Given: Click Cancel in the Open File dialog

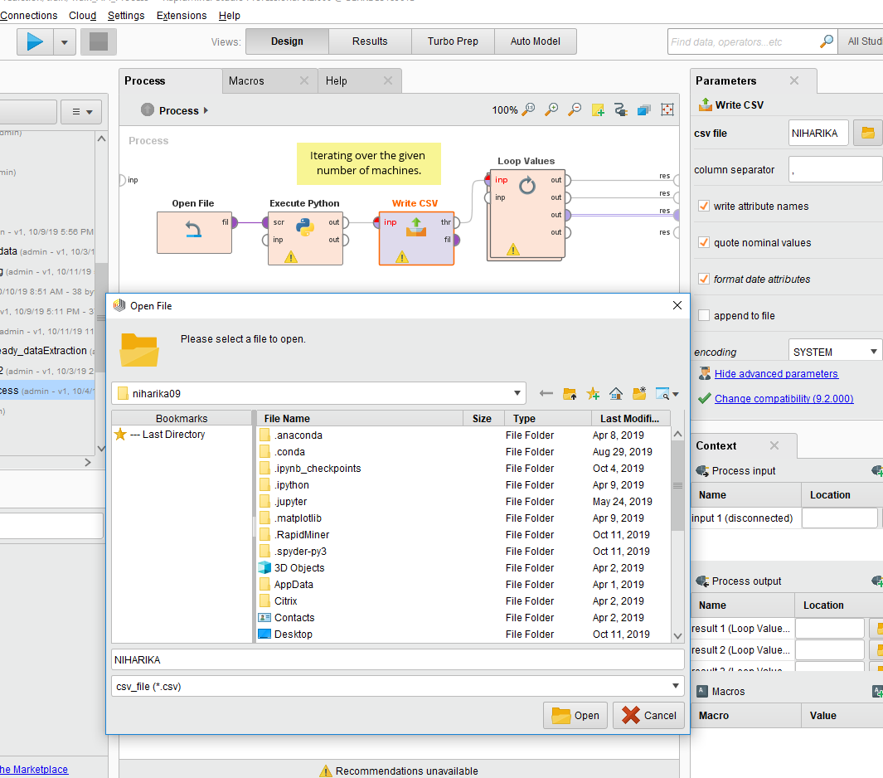Looking at the screenshot, I should click(648, 716).
